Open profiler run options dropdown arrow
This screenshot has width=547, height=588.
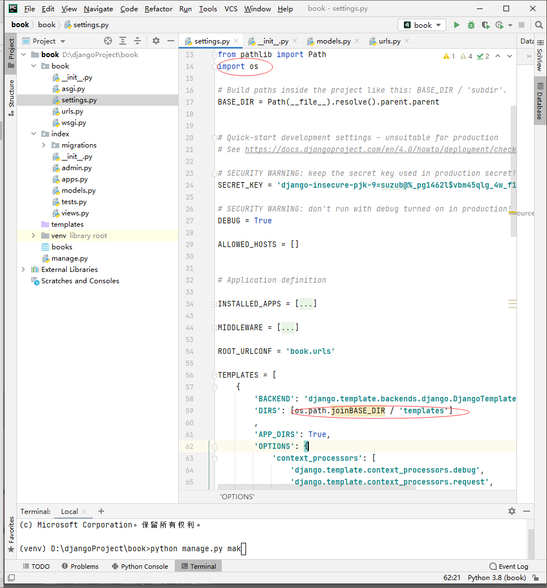click(x=510, y=25)
